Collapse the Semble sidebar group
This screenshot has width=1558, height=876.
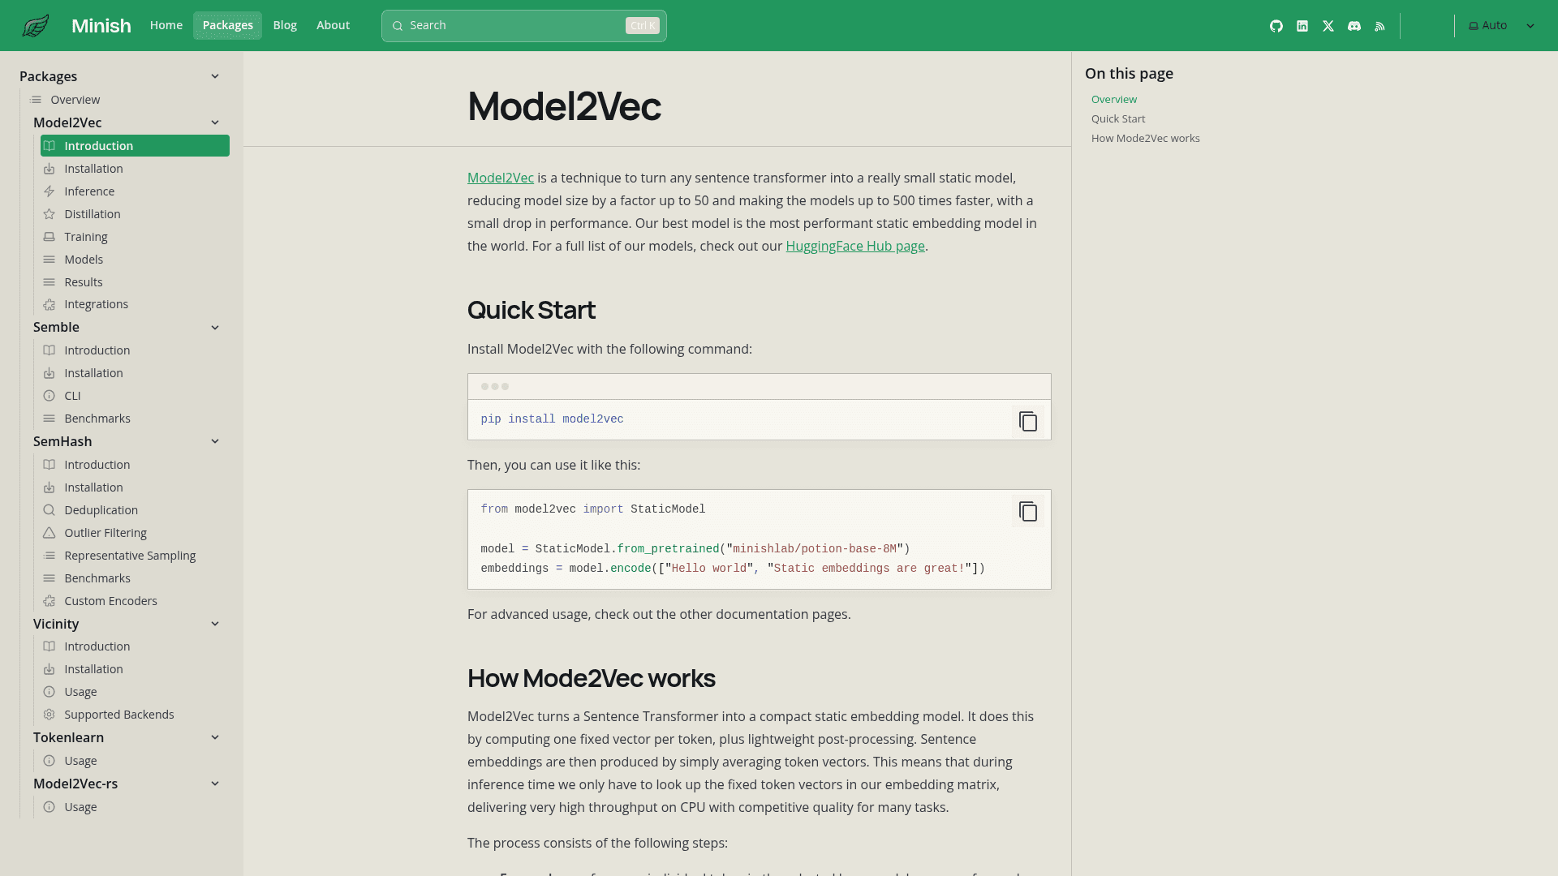point(215,328)
